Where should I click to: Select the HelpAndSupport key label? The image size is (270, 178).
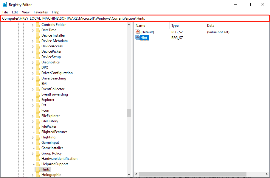(x=55, y=164)
